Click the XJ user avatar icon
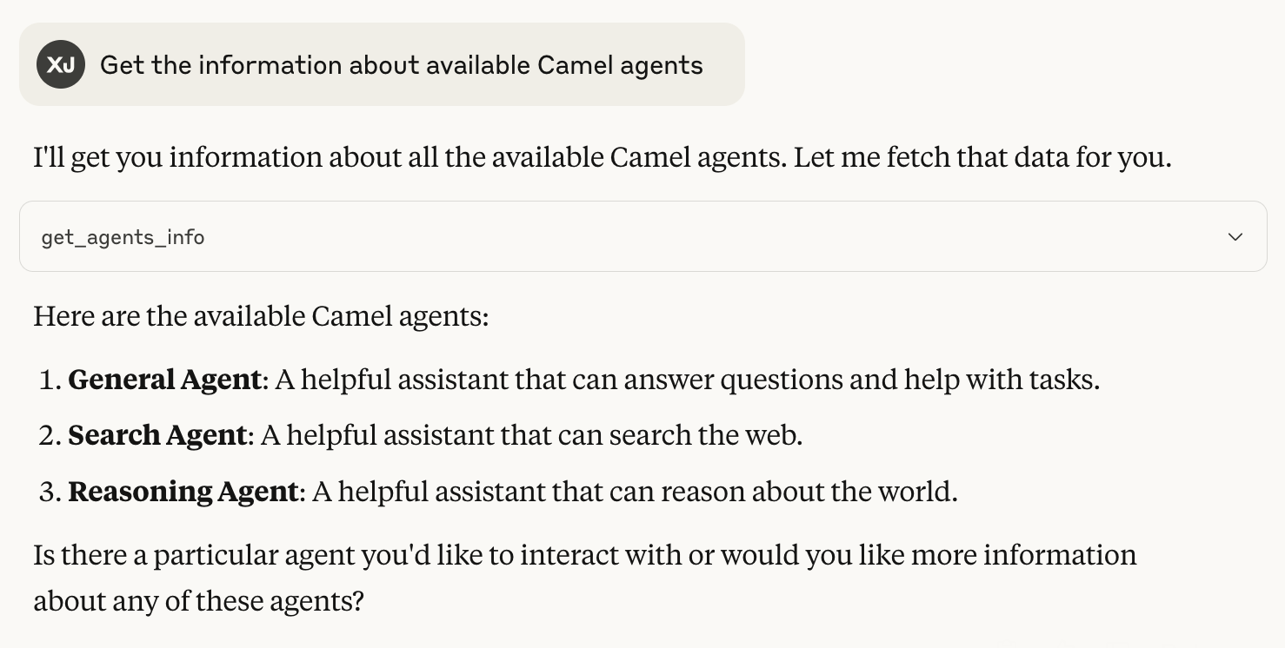This screenshot has height=648, width=1285. [x=61, y=64]
